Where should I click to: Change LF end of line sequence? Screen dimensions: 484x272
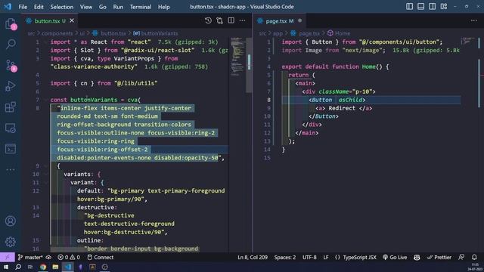pyautogui.click(x=326, y=257)
